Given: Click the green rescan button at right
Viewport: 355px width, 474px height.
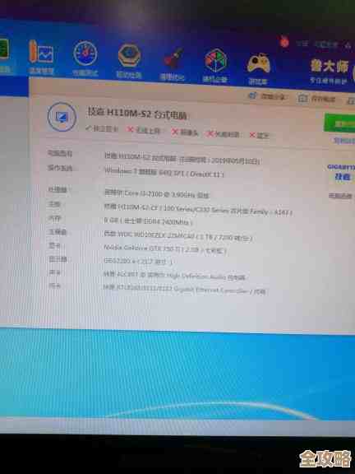Looking at the screenshot, I should [x=339, y=123].
